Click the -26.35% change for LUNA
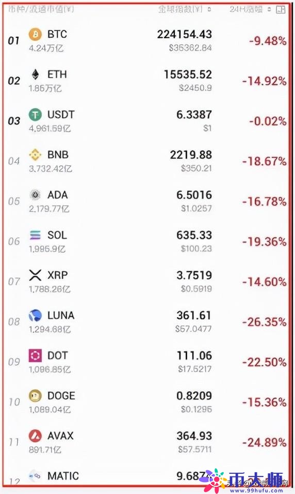Image resolution: width=295 pixels, height=494 pixels. [264, 322]
